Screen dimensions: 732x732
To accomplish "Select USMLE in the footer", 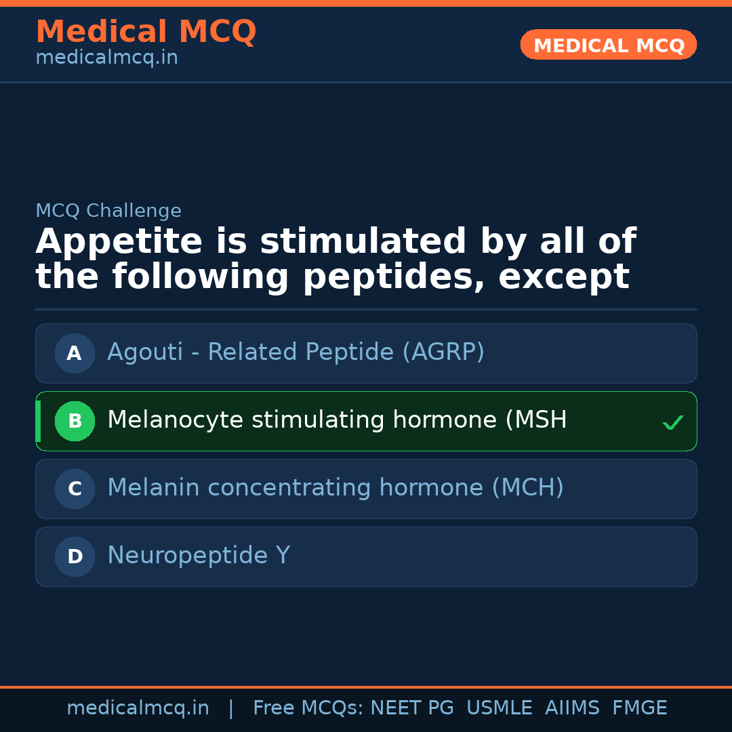I will tap(500, 708).
